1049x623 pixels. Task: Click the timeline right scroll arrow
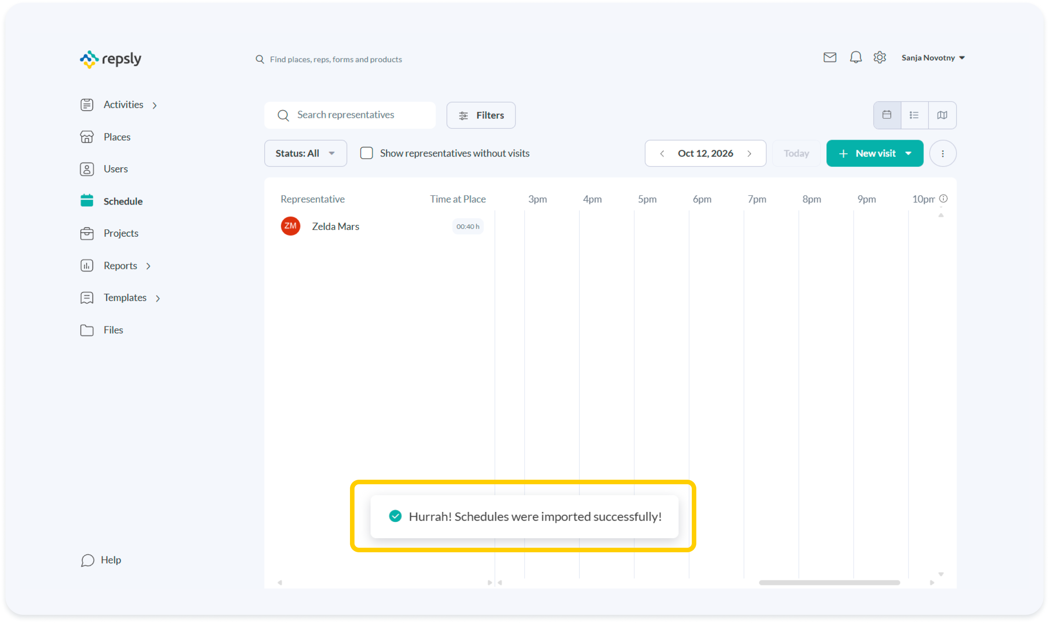click(x=932, y=583)
